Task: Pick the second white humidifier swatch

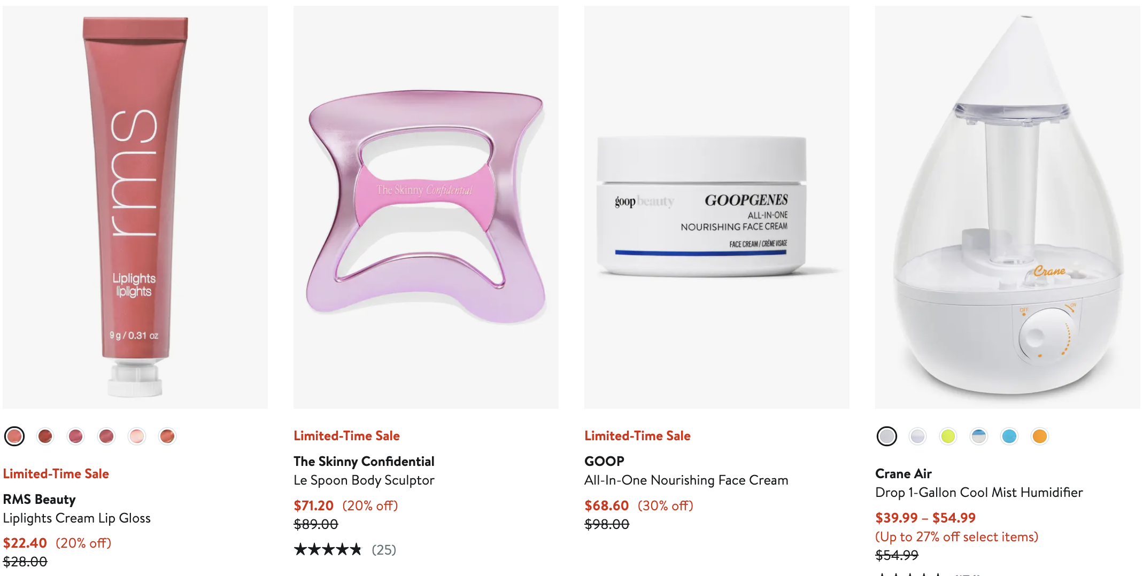Action: click(918, 437)
